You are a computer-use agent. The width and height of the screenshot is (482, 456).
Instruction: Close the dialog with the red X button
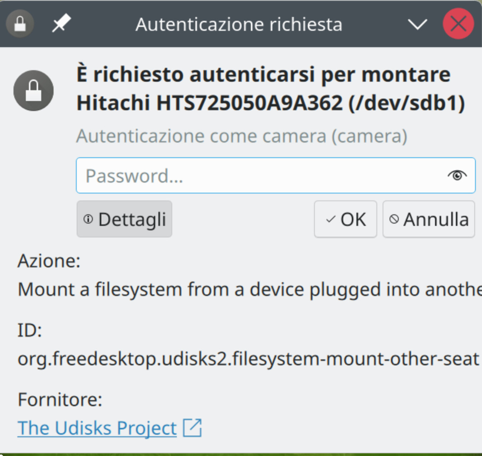(458, 24)
